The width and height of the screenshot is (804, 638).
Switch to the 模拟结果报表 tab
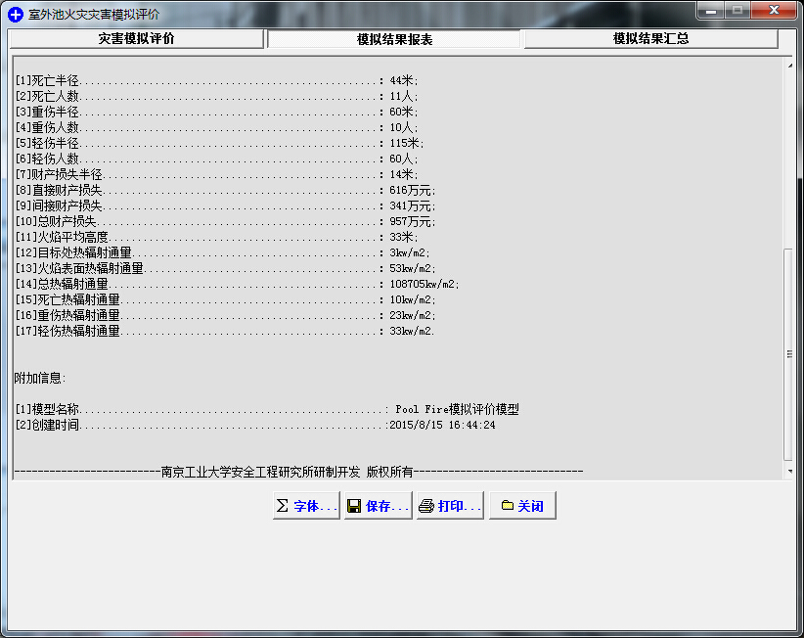[394, 39]
